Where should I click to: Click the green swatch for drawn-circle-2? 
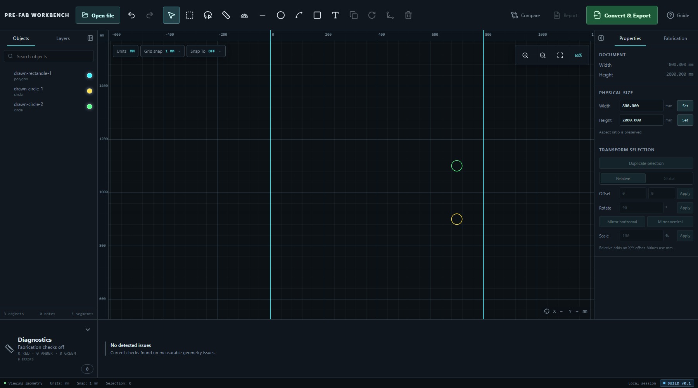[x=90, y=107]
